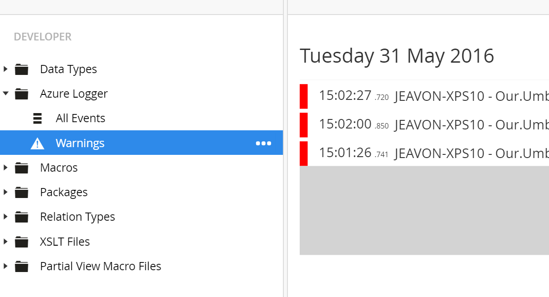Click the Warnings triangle alert icon

click(x=37, y=144)
